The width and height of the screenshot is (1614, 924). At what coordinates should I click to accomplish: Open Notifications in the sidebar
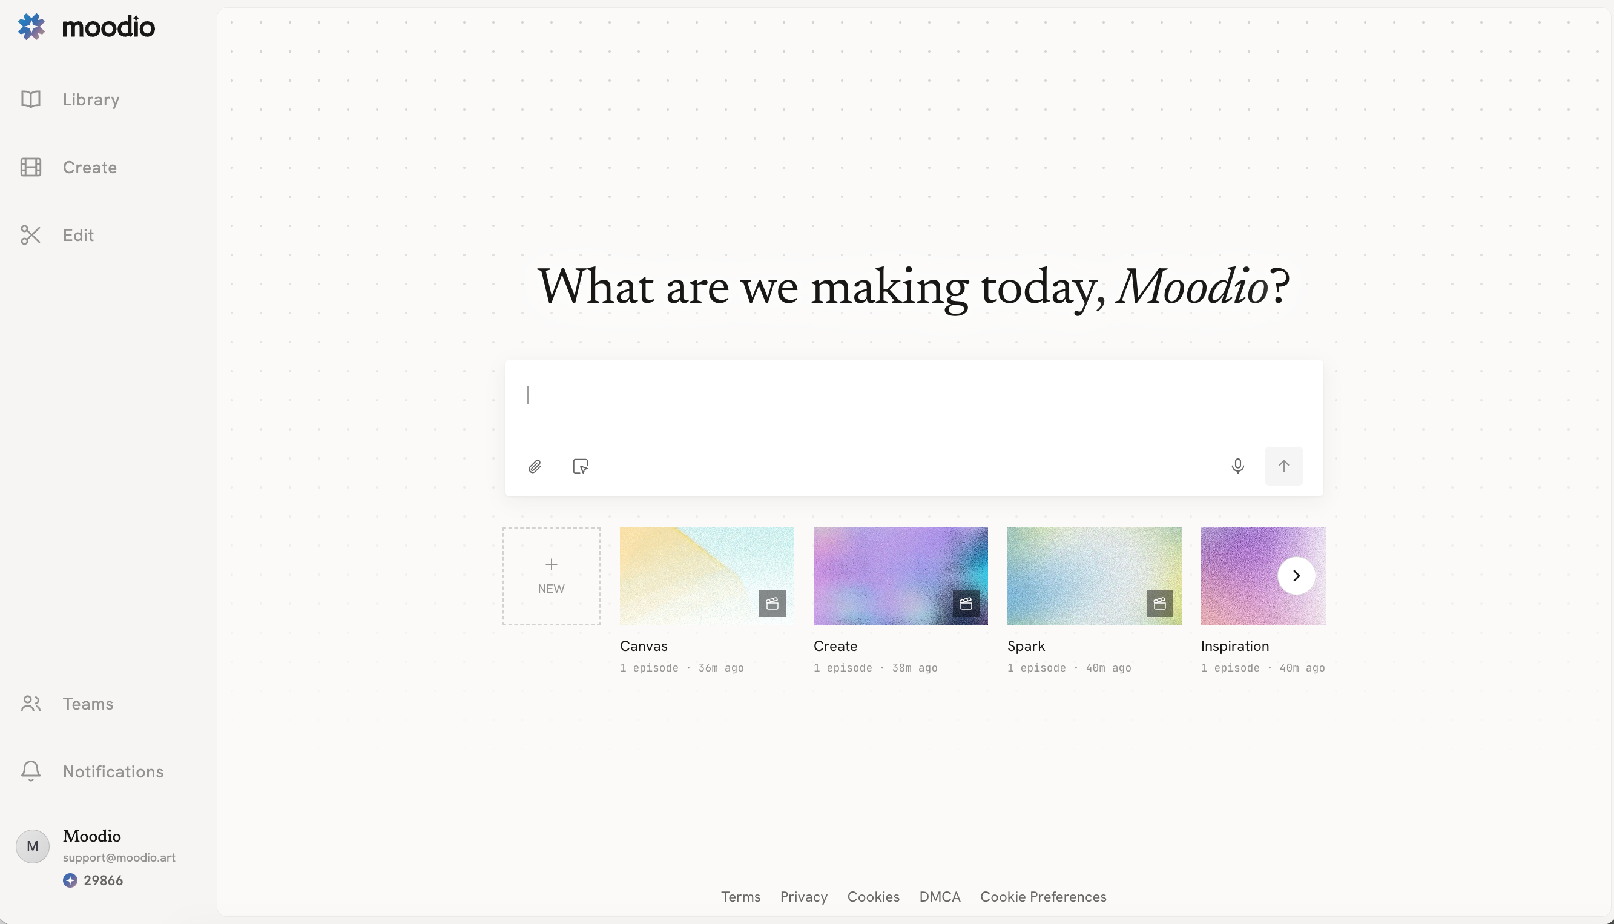click(x=113, y=771)
